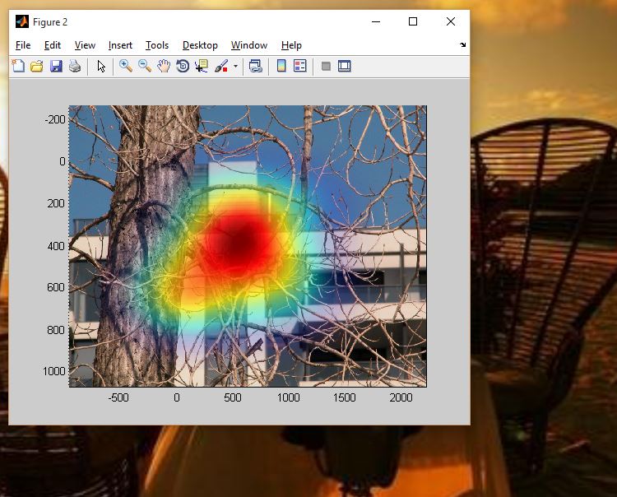Click the red heatmap hotspot on the image
Image resolution: width=617 pixels, height=497 pixels.
click(x=241, y=241)
